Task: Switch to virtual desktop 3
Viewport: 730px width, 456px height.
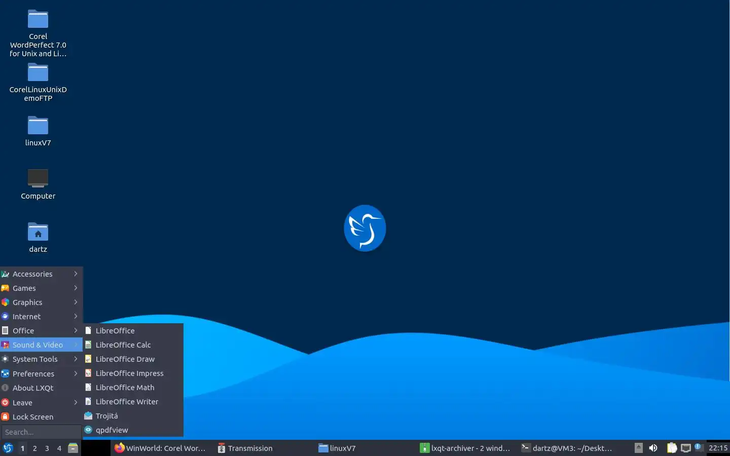Action: pos(47,448)
